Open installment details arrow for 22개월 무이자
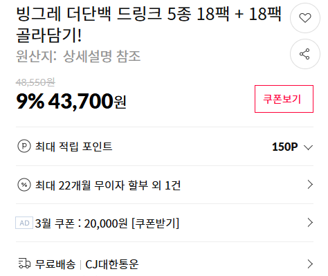This screenshot has height=276, width=328. click(x=310, y=185)
